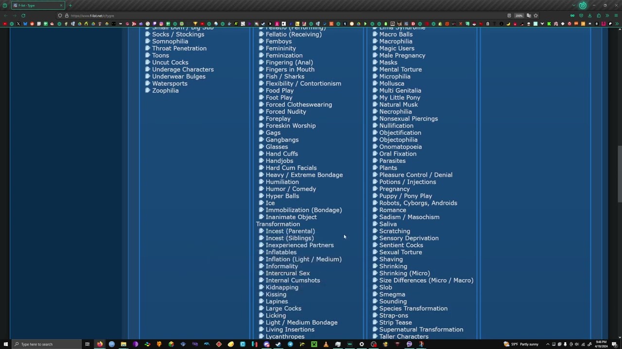Open Settings gear on the taskbar

pyautogui.click(x=362, y=344)
